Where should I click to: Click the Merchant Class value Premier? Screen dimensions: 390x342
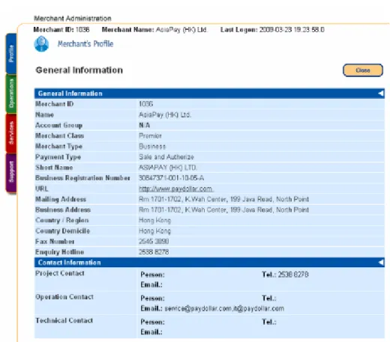pyautogui.click(x=150, y=135)
